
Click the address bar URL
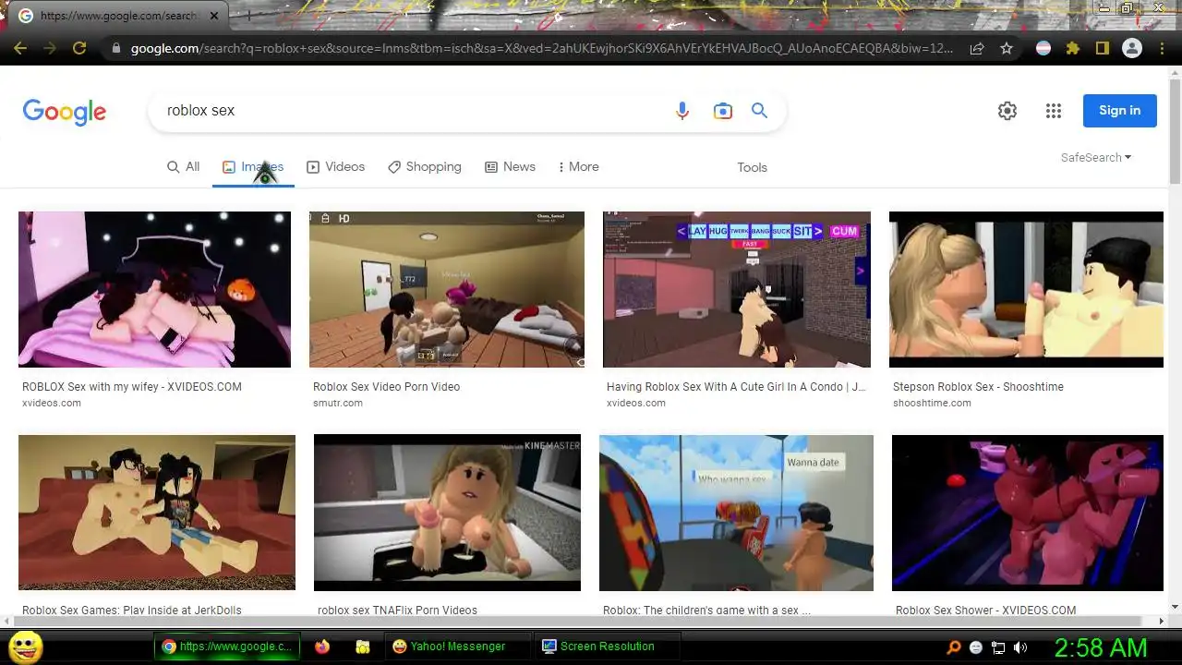(542, 48)
